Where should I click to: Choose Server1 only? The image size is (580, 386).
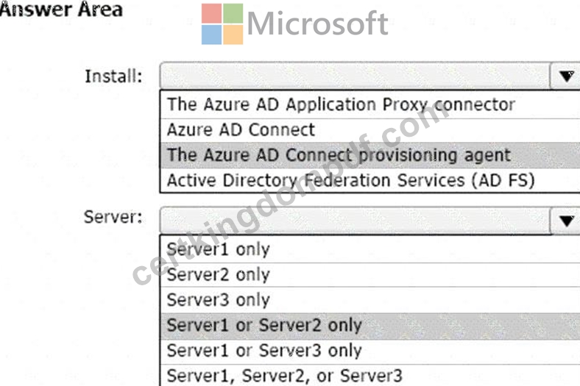[x=370, y=249]
